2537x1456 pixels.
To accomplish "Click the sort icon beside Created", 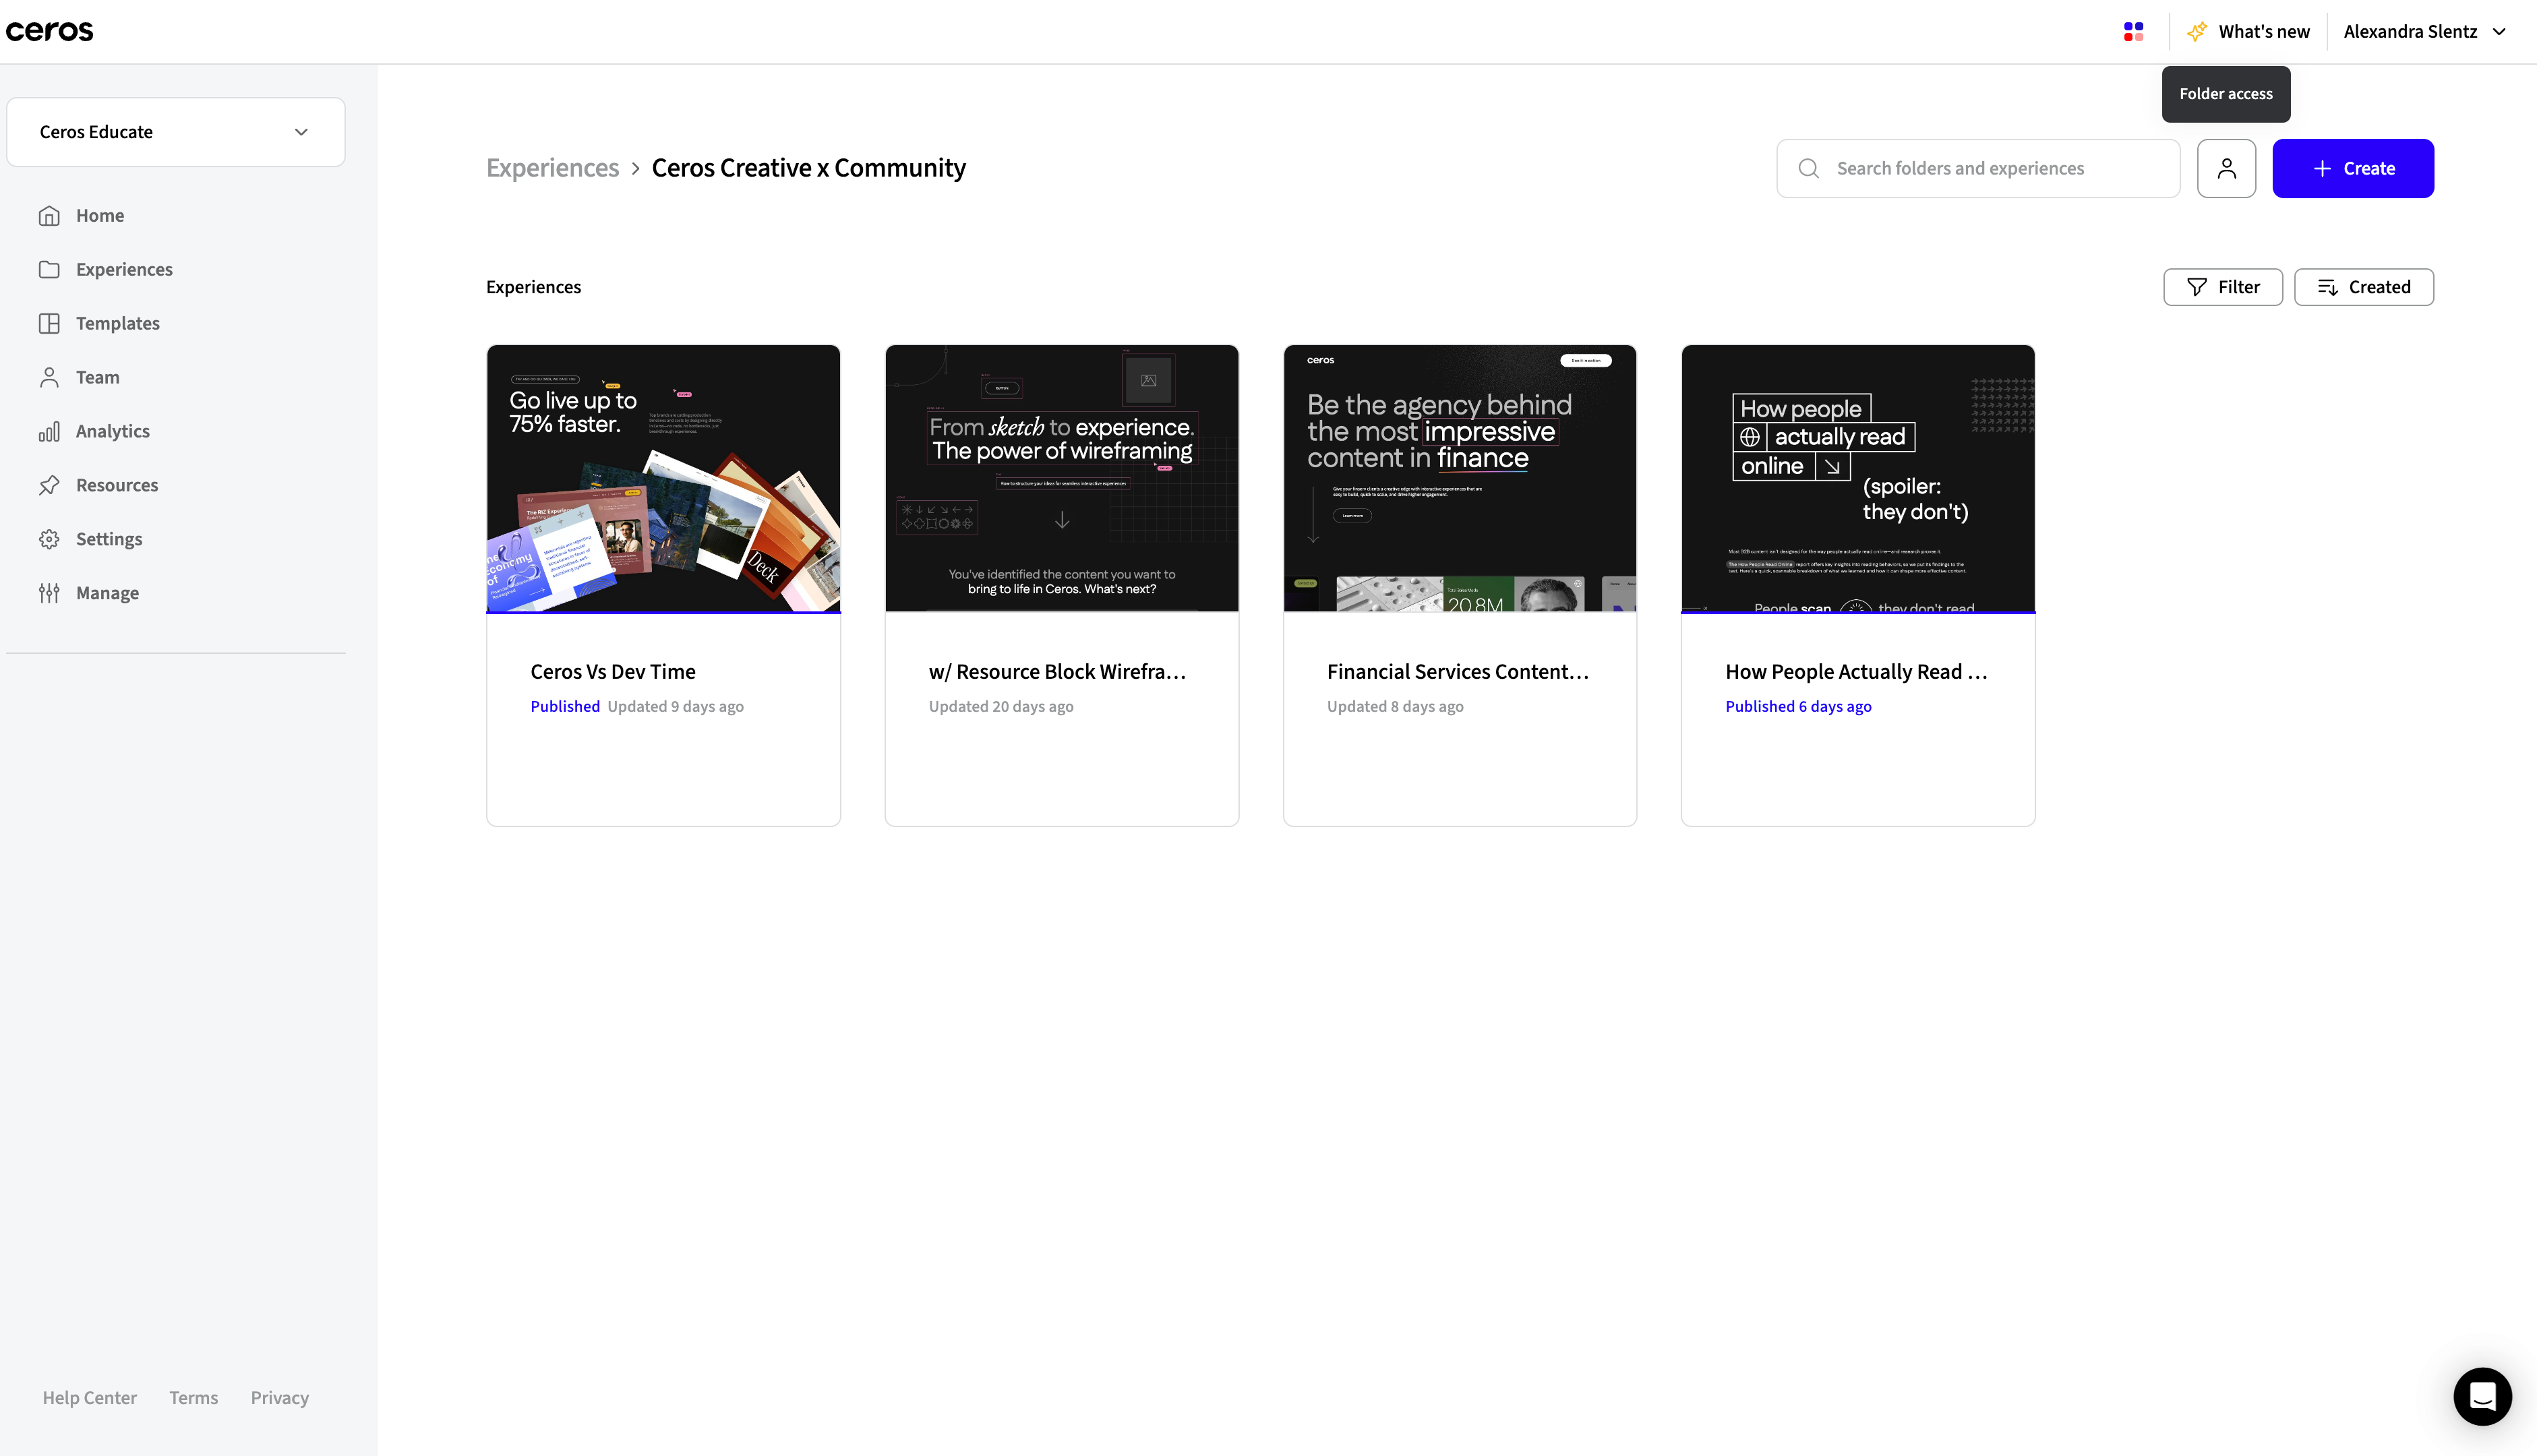I will coord(2327,287).
